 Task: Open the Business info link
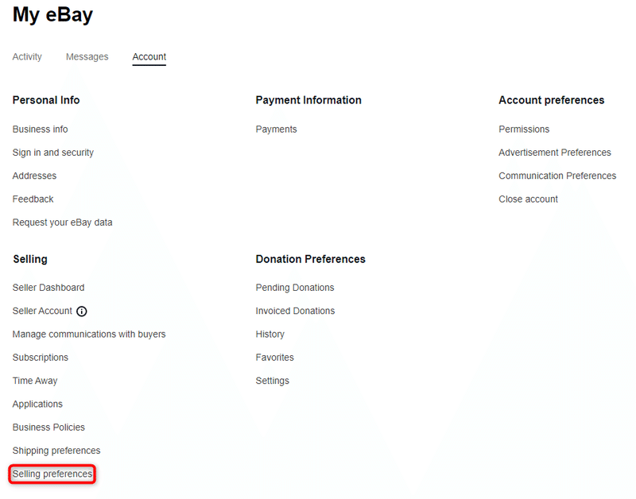pos(41,130)
